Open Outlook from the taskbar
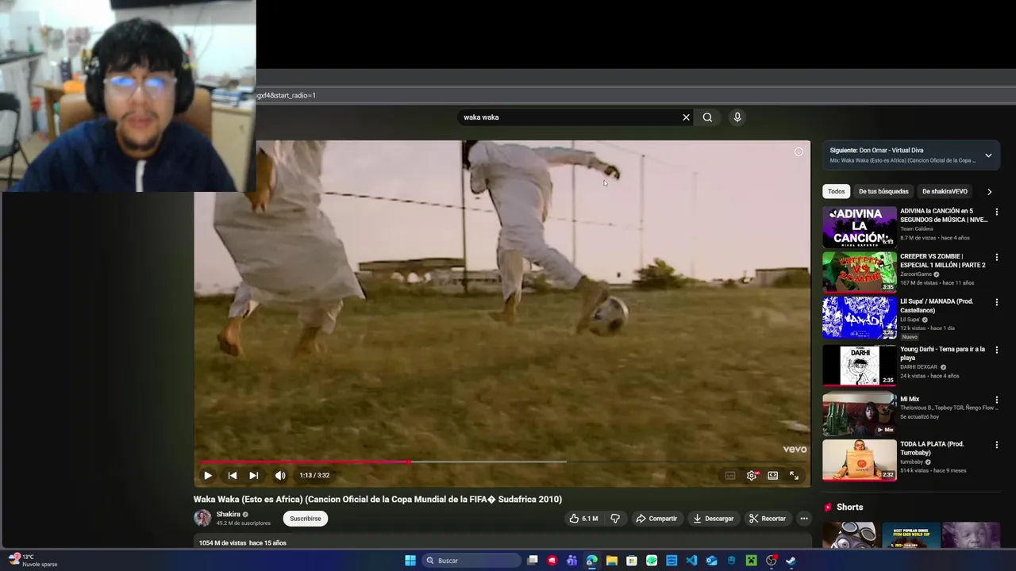This screenshot has height=571, width=1016. (x=711, y=561)
